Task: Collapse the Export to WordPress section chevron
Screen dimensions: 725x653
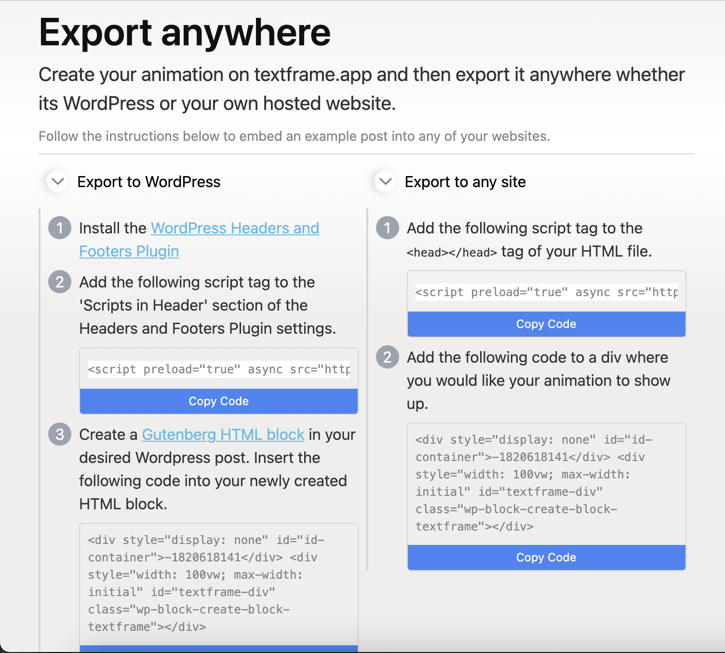Action: [x=58, y=182]
